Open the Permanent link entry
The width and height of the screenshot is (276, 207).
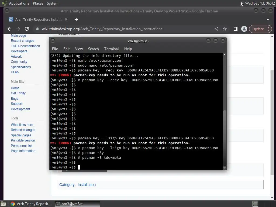pyautogui.click(x=22, y=146)
